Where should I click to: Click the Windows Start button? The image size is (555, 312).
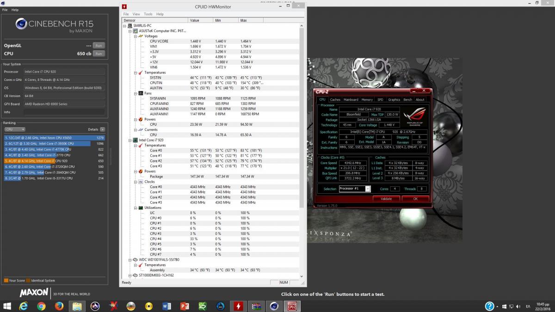(7, 306)
